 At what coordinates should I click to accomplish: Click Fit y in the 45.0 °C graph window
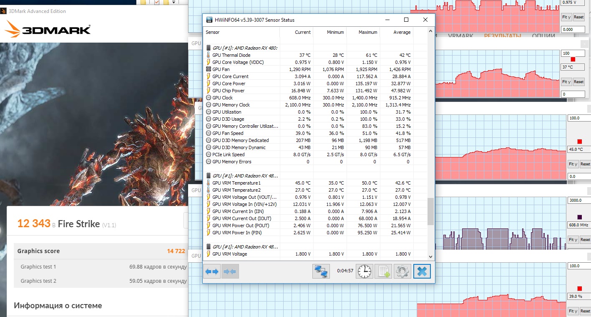(x=573, y=164)
